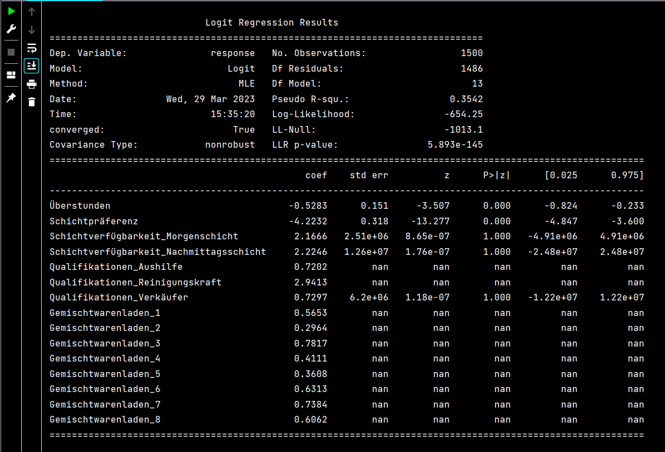The width and height of the screenshot is (665, 452).
Task: Click the Df Residuals value 1486
Action: coord(472,68)
